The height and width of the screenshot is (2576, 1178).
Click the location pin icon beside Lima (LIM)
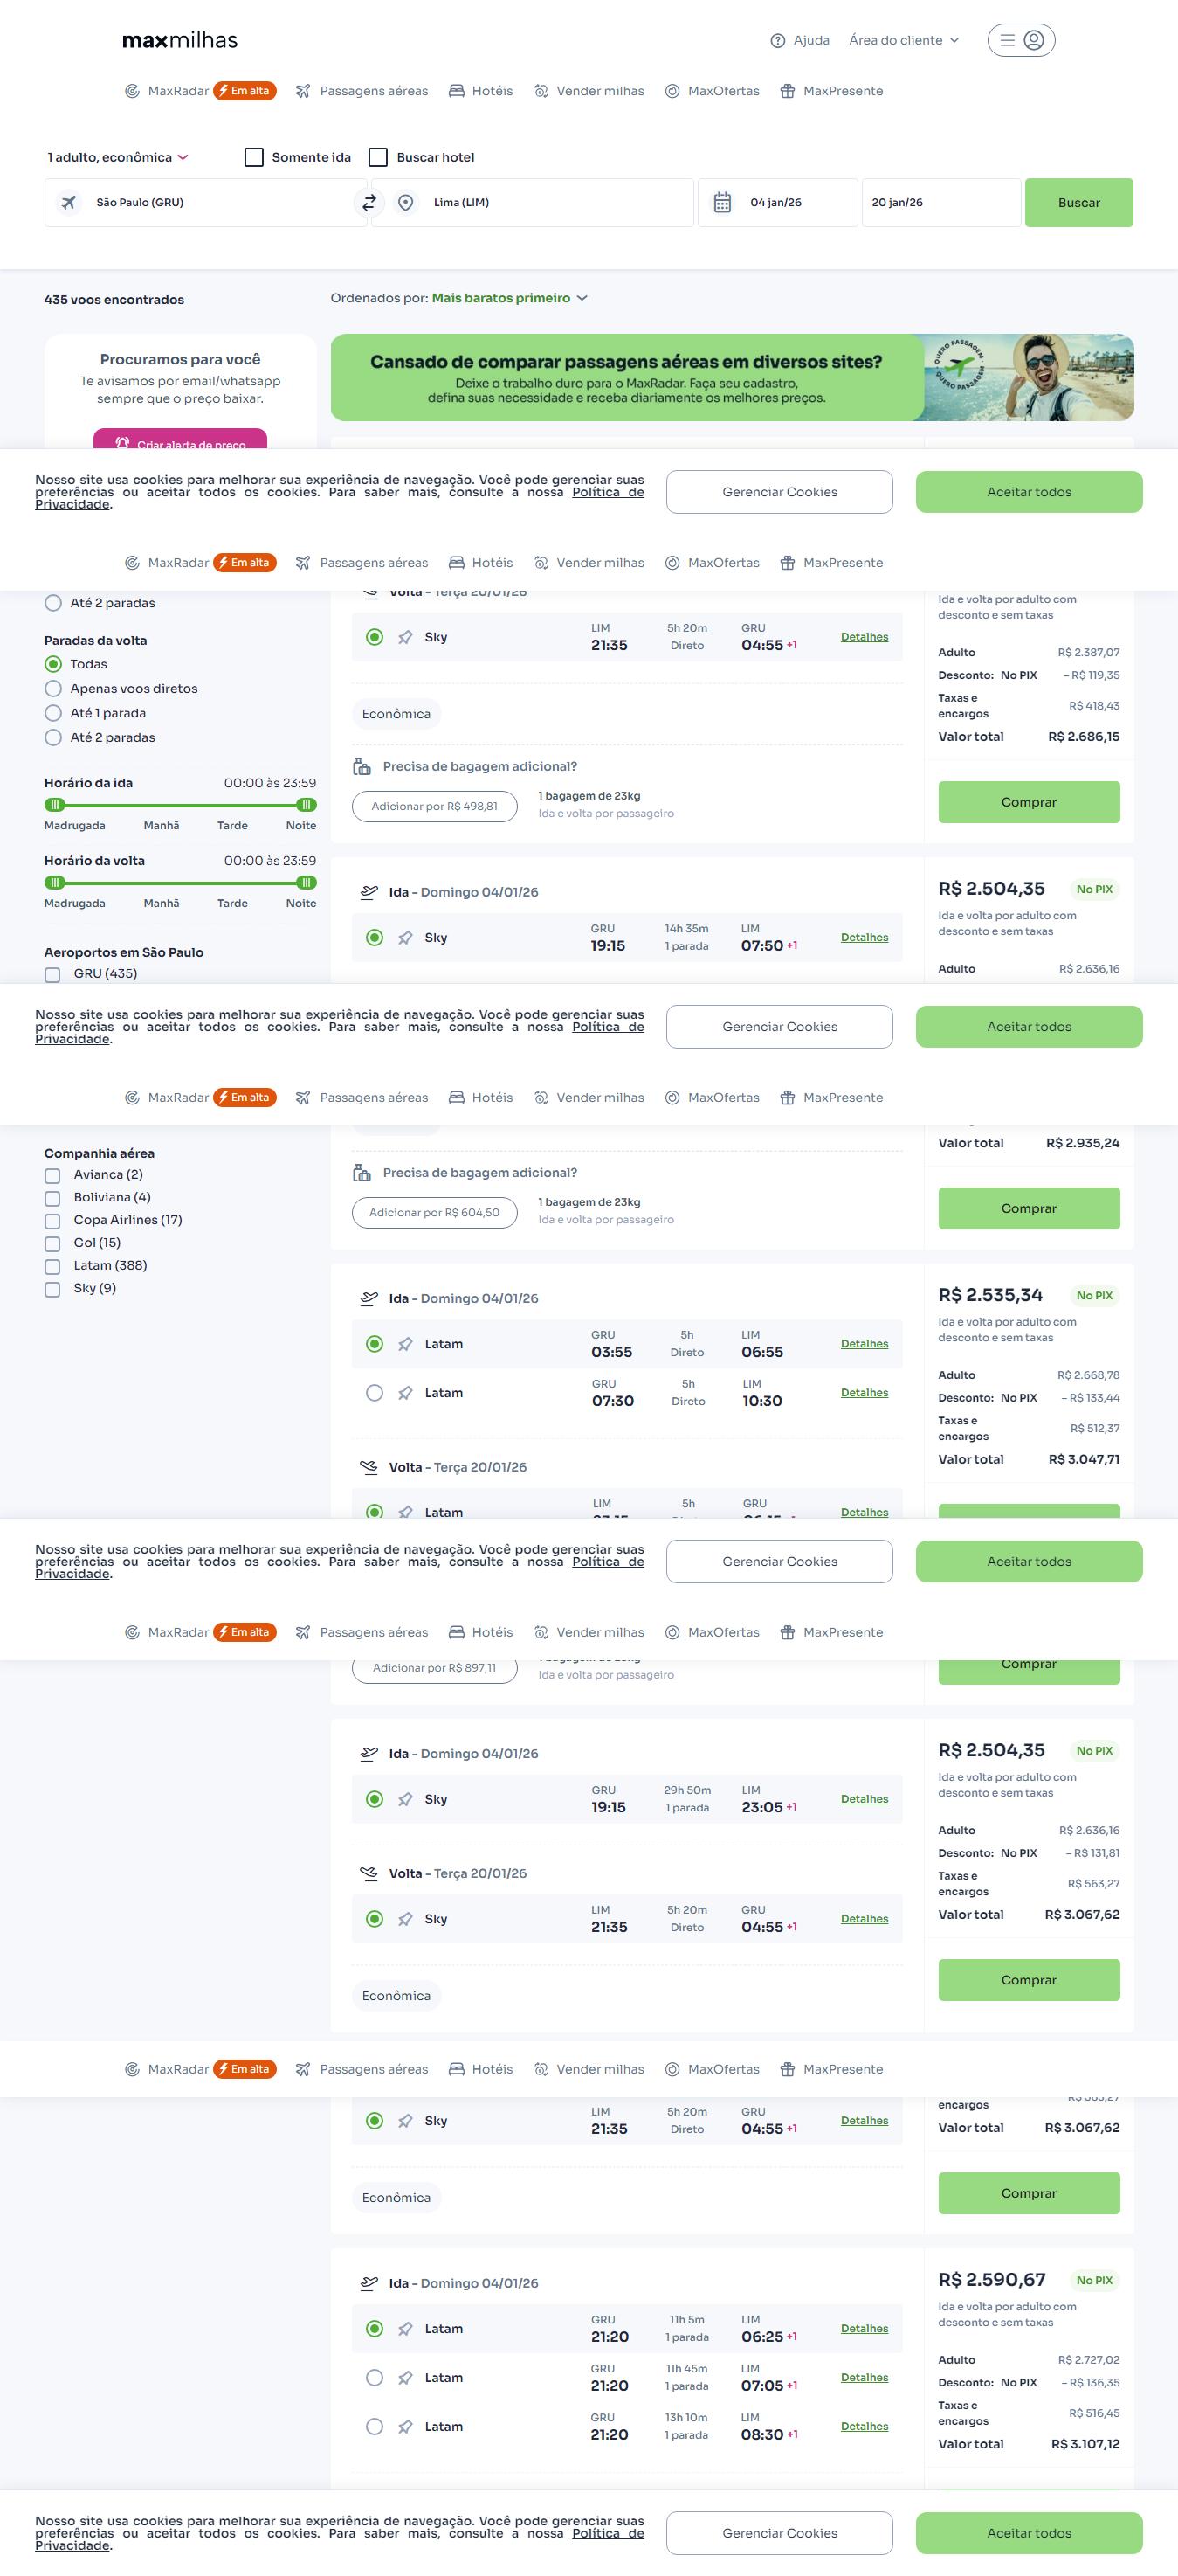(406, 203)
